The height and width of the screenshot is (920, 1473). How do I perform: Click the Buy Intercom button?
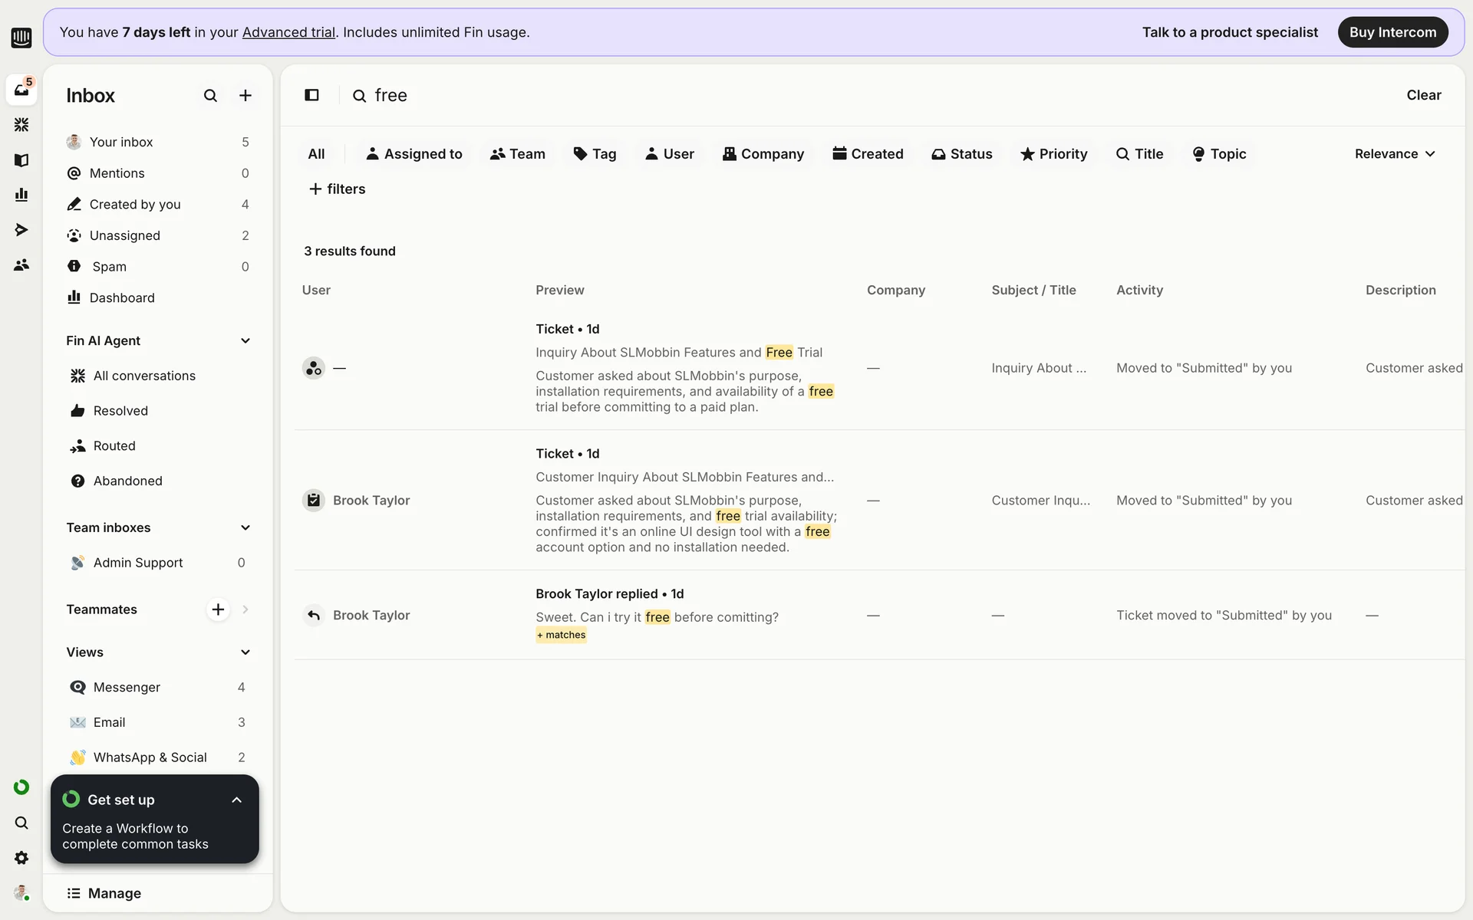click(x=1392, y=32)
